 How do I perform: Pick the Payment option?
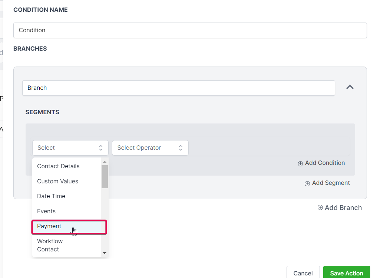49,226
